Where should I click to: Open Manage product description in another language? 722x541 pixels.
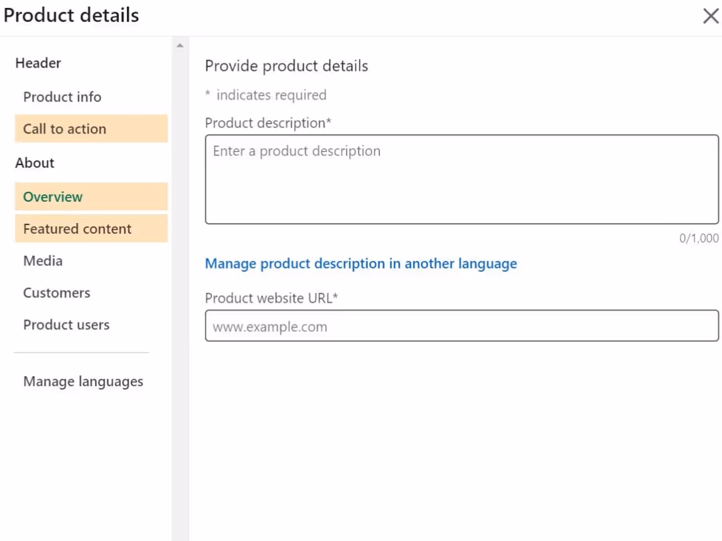pyautogui.click(x=361, y=263)
